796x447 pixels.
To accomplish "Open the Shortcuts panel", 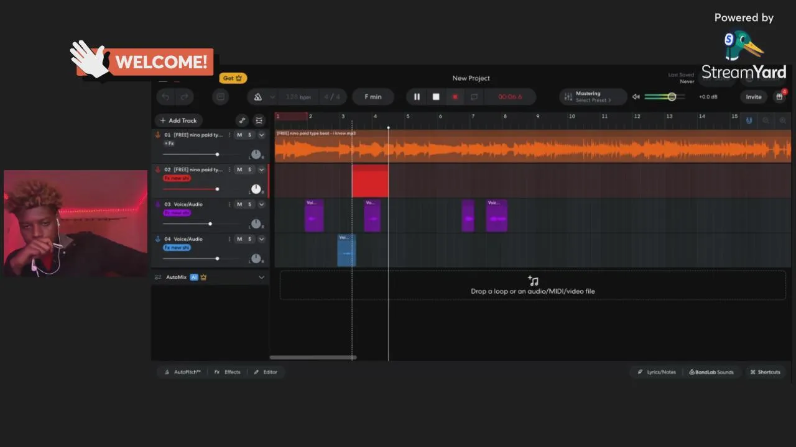I will 765,372.
